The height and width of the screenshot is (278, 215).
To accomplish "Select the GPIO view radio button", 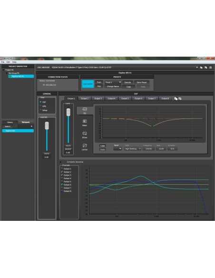I will point(40,106).
